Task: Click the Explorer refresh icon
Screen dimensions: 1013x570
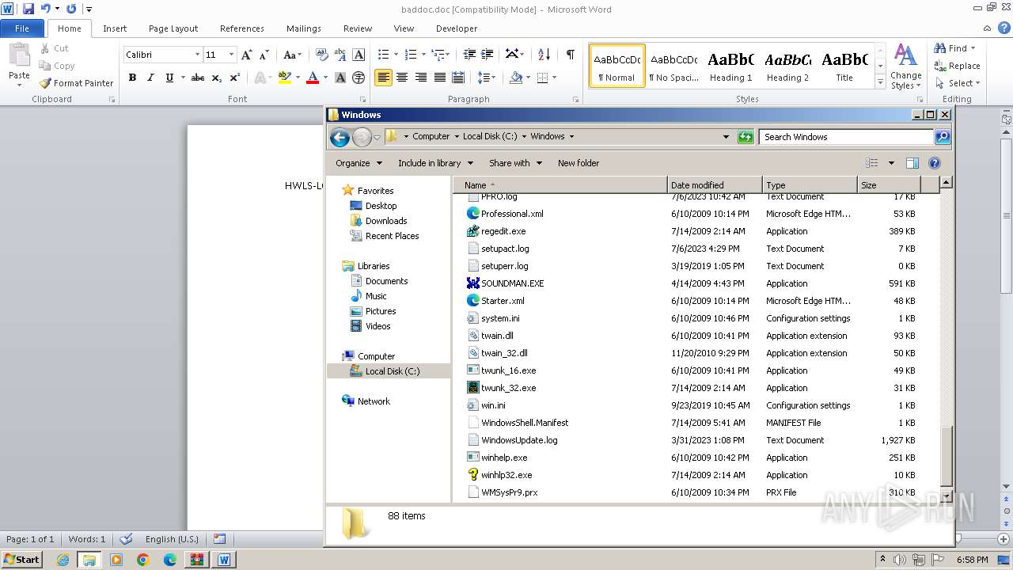Action: (746, 137)
